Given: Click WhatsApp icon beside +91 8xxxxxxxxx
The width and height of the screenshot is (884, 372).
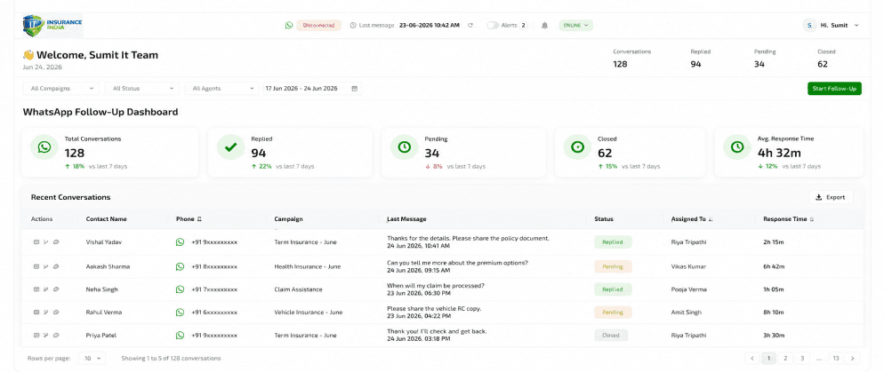Looking at the screenshot, I should pos(180,266).
